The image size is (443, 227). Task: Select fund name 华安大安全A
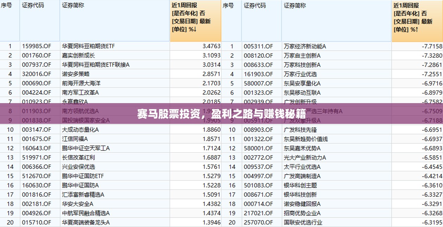click(x=77, y=204)
